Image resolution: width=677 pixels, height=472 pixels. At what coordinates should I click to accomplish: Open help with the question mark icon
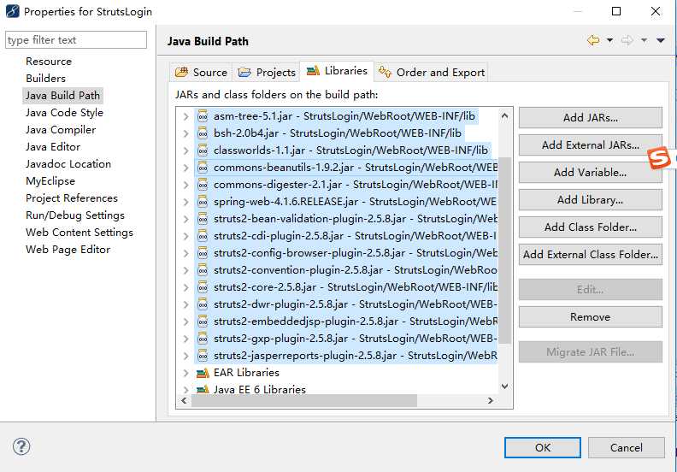(21, 446)
